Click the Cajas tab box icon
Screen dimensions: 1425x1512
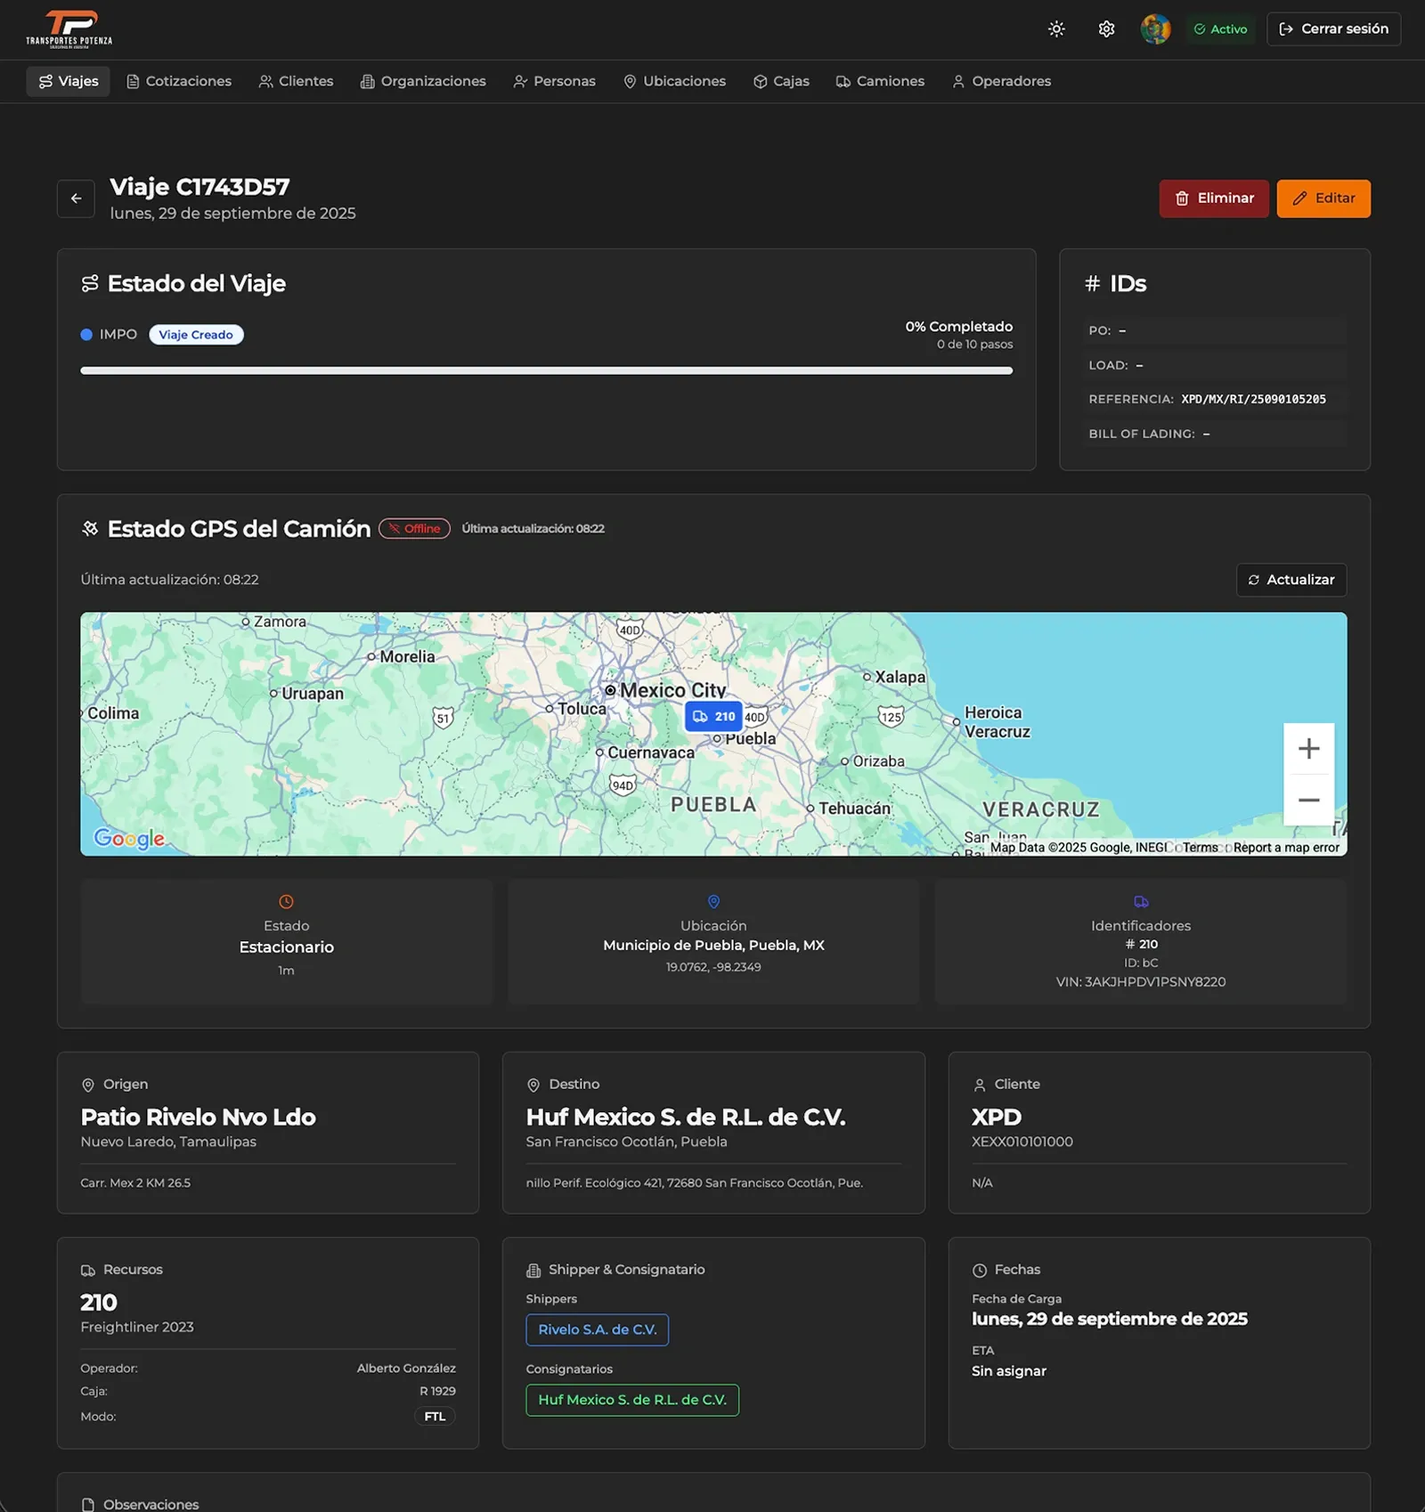[761, 82]
